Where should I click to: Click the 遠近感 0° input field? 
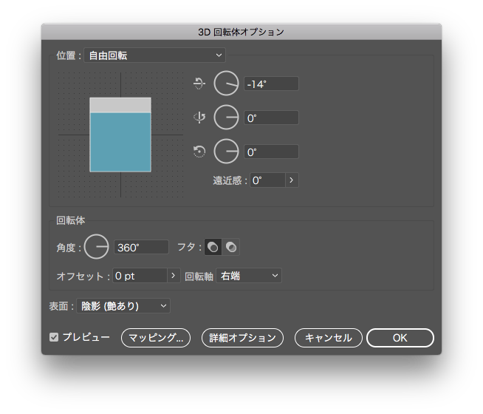point(267,180)
